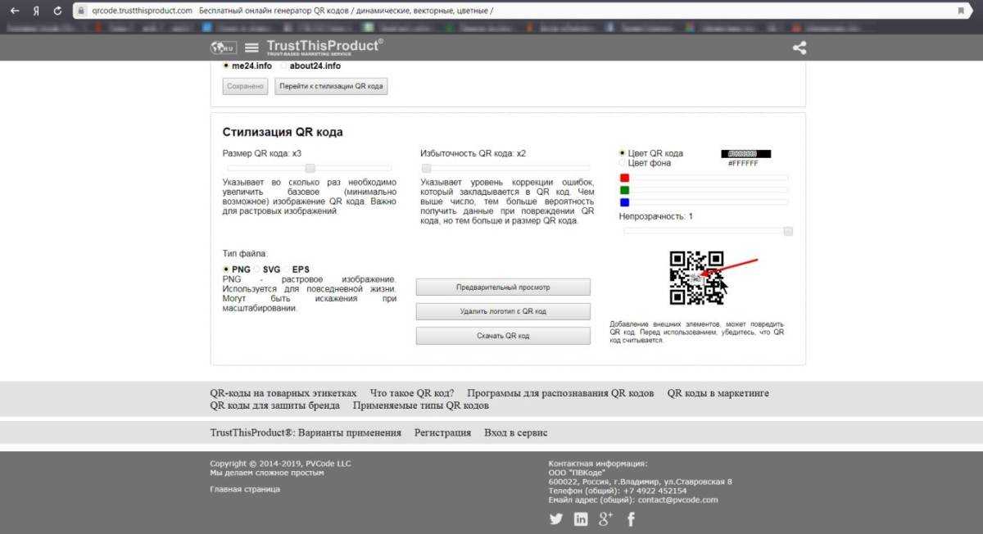Click the Предварительный просмотр button
983x534 pixels.
tap(503, 287)
